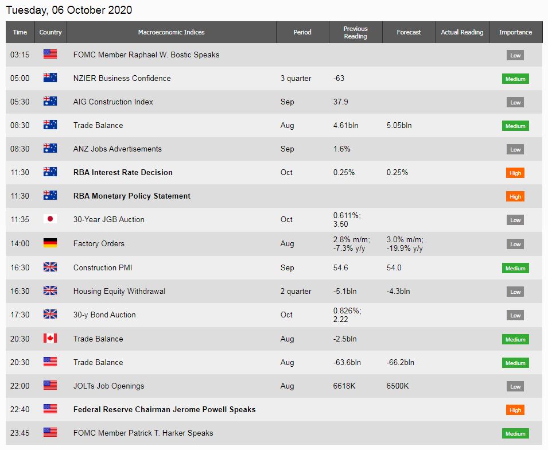Select the Importance column header

[x=515, y=32]
